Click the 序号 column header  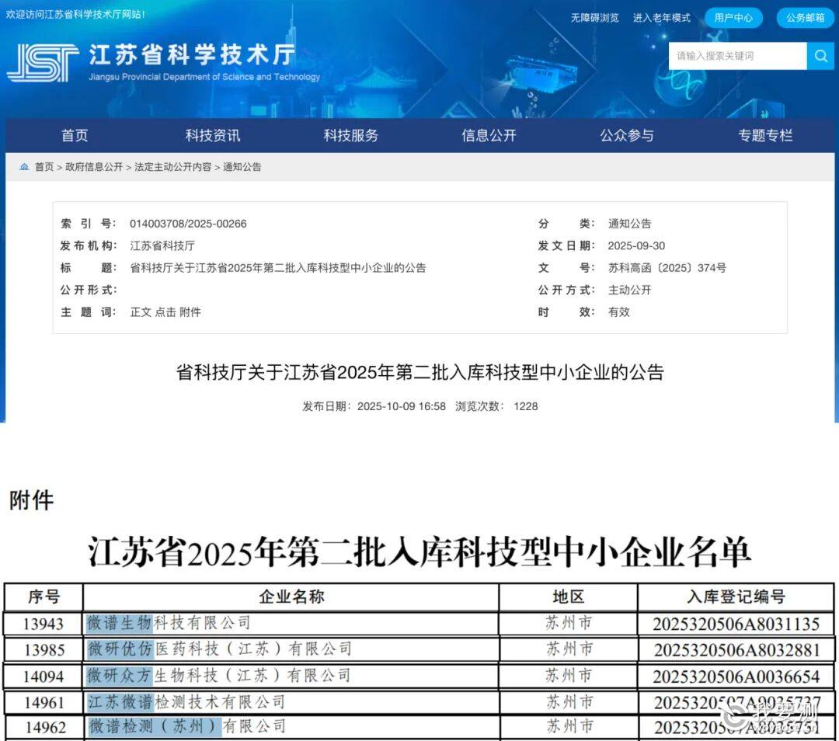pyautogui.click(x=44, y=597)
